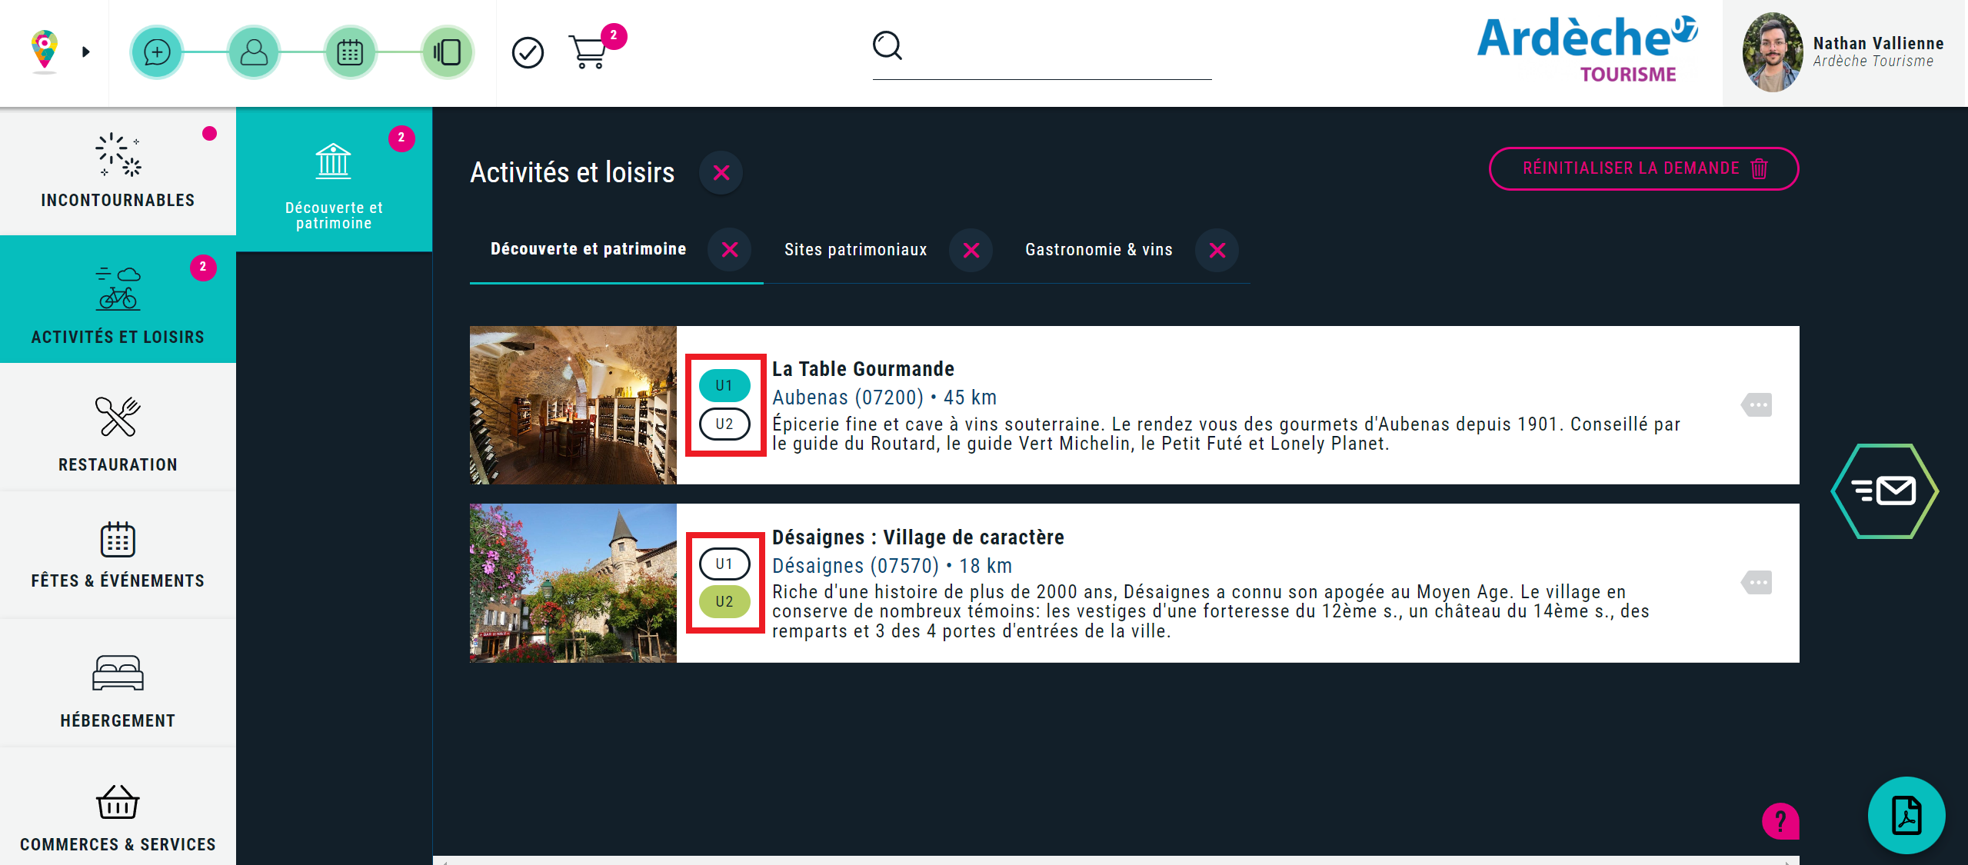The height and width of the screenshot is (865, 1968).
Task: Click Réinitialiser la demande button
Action: click(1643, 168)
